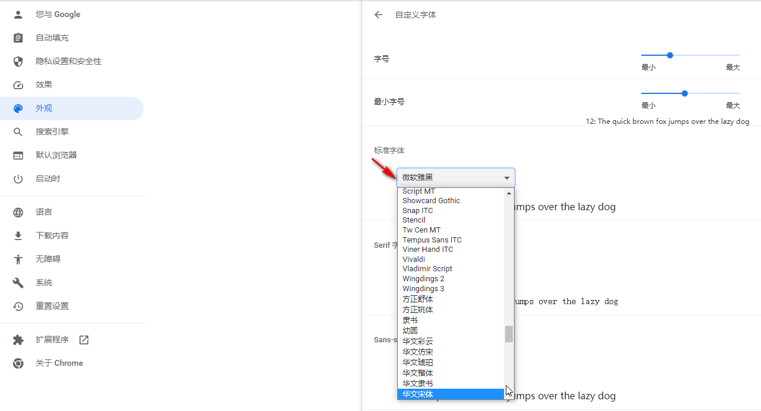This screenshot has height=411, width=761.
Task: Select the 隶书 font option
Action: [x=451, y=320]
